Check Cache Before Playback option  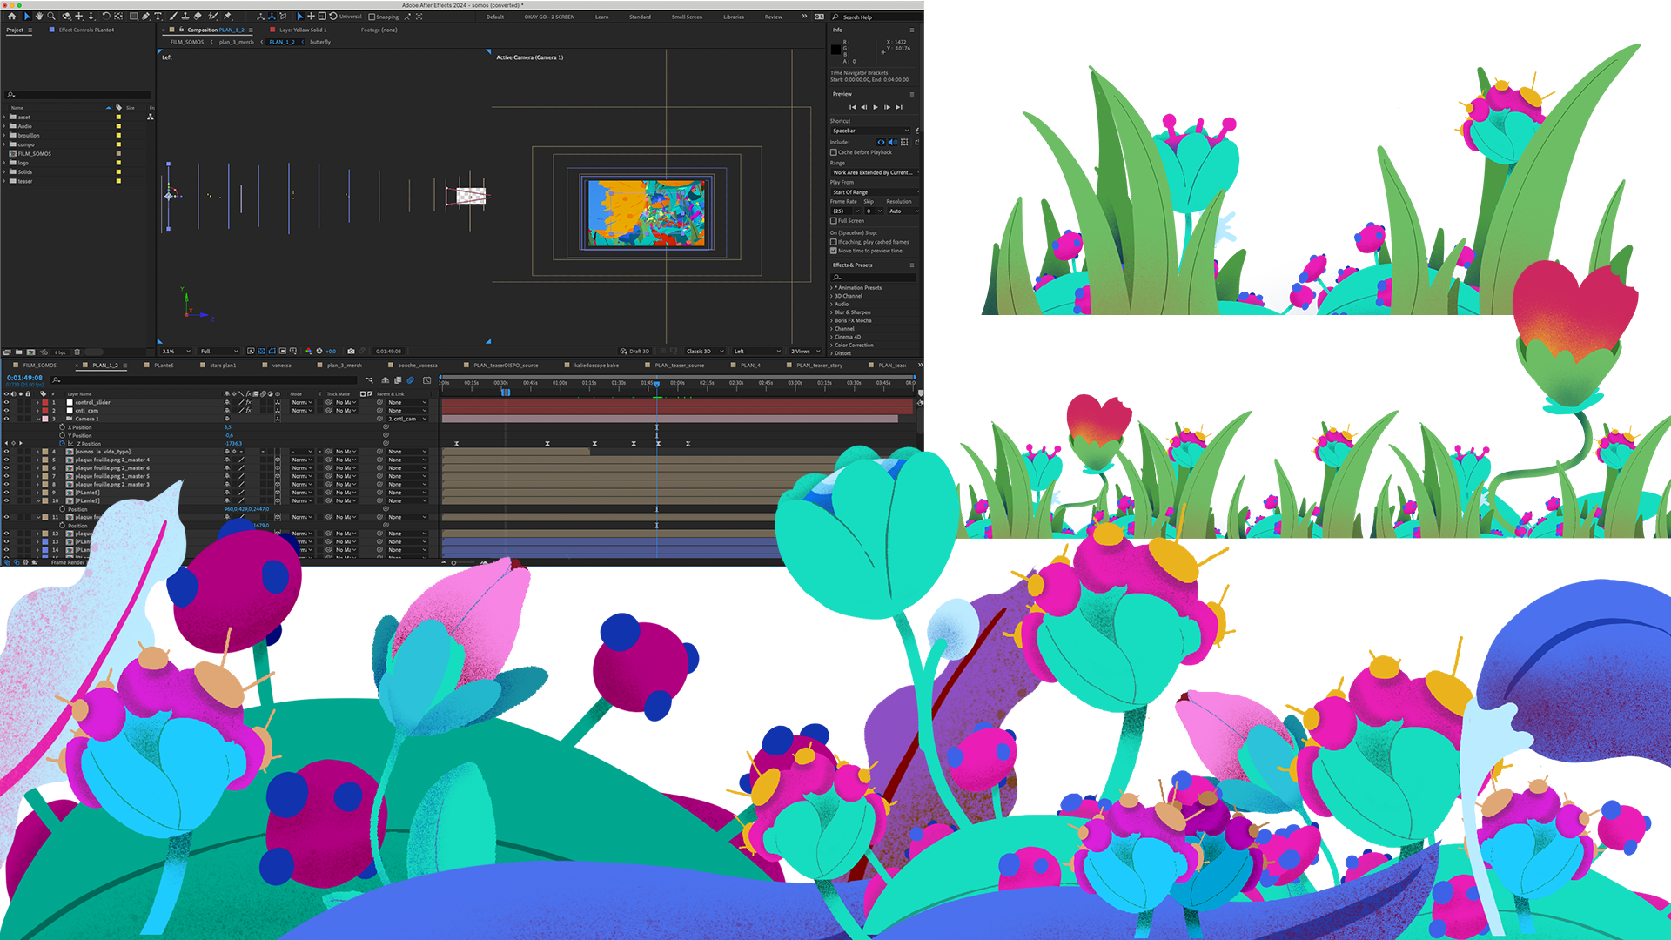click(x=834, y=152)
